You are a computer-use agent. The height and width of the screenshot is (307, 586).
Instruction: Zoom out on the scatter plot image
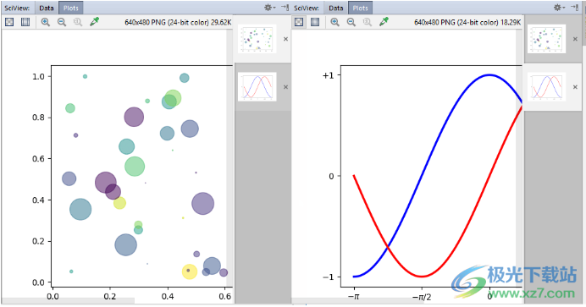pyautogui.click(x=62, y=22)
